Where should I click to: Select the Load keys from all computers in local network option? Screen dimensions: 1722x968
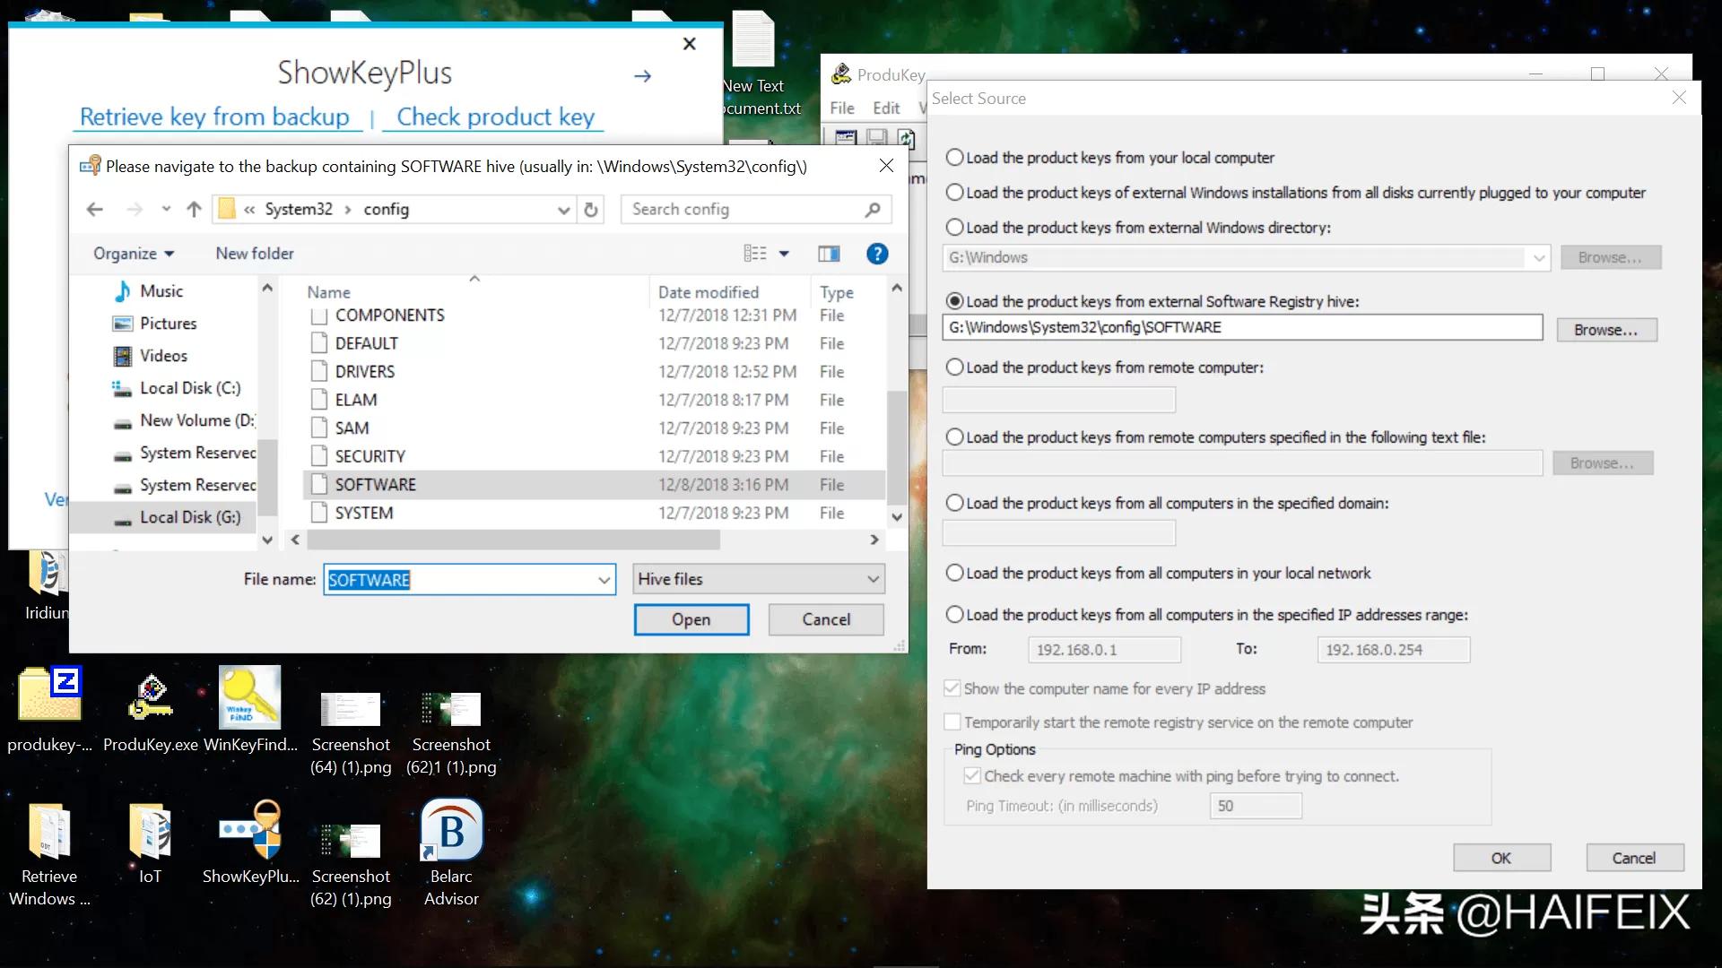point(955,574)
